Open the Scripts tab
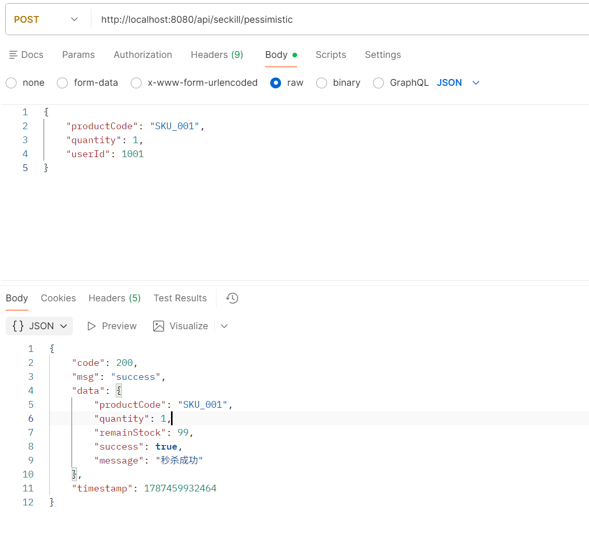This screenshot has height=539, width=589. pos(331,55)
